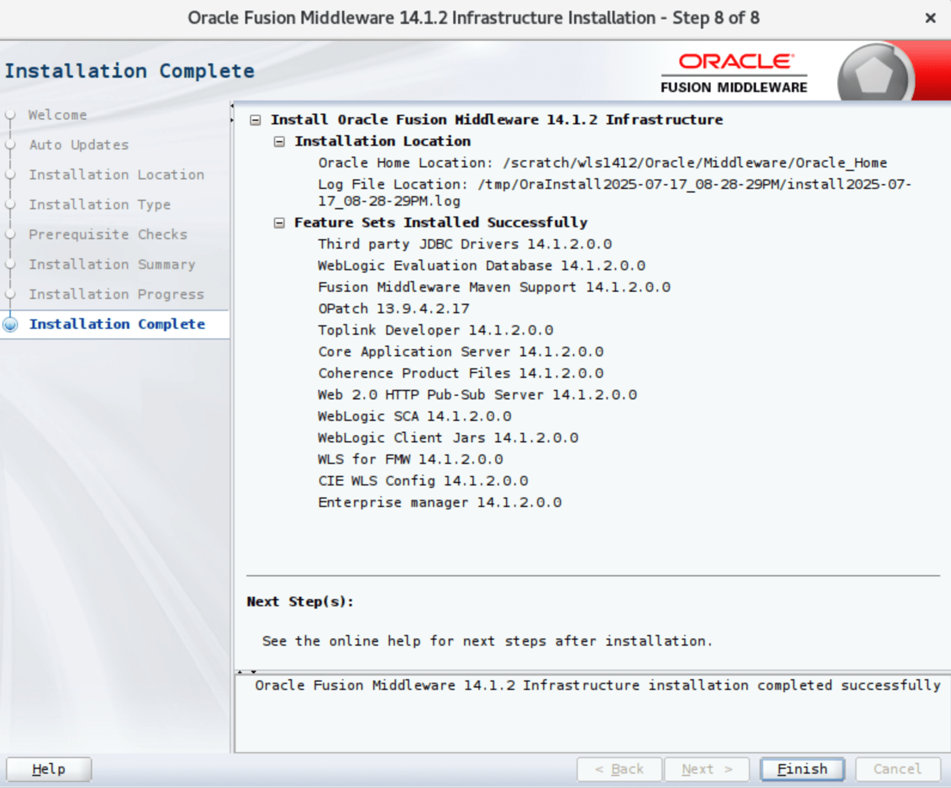Select the Installation Complete step
Viewport: 951px width, 788px height.
click(117, 324)
